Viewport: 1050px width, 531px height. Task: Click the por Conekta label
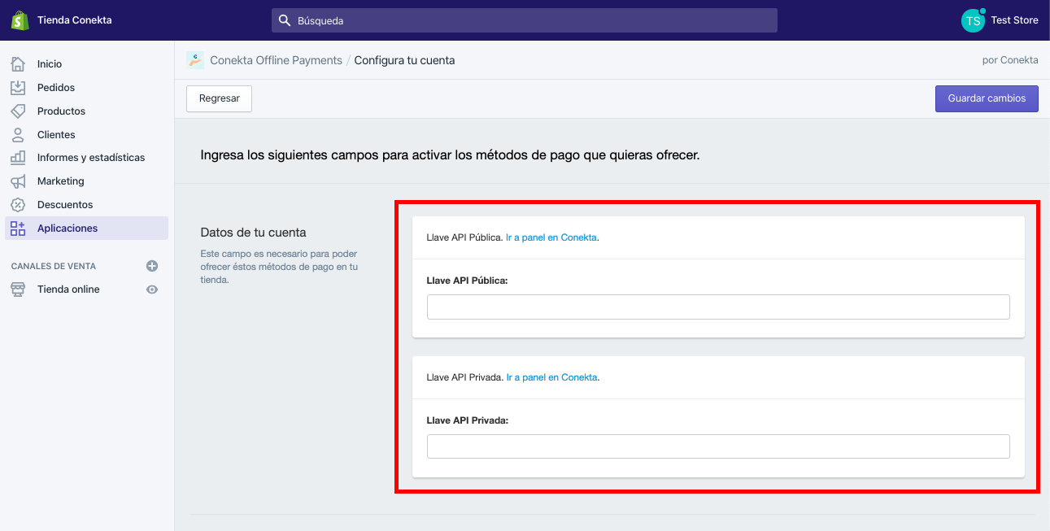1010,60
